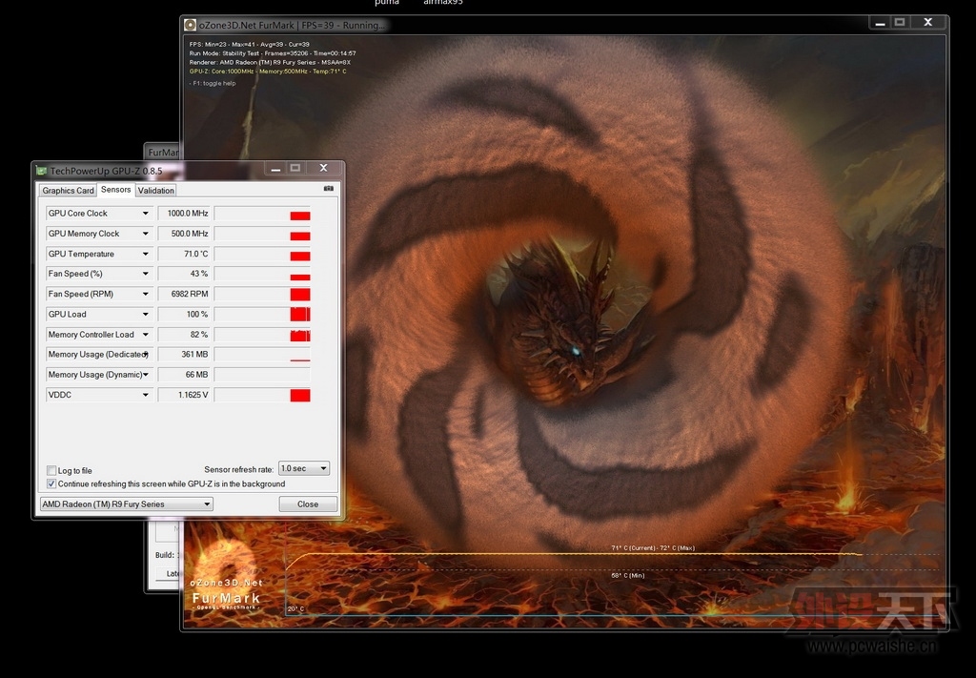Click the 71.0 °C temperature value
Screen dimensions: 976x678
[184, 254]
